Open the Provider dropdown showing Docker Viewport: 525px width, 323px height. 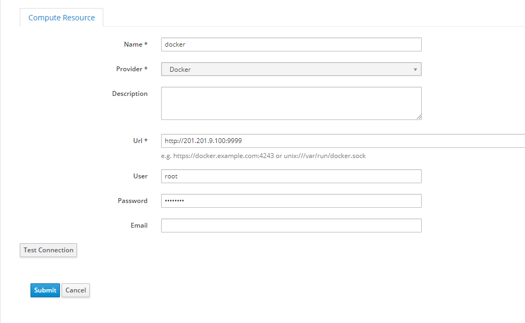coord(291,69)
